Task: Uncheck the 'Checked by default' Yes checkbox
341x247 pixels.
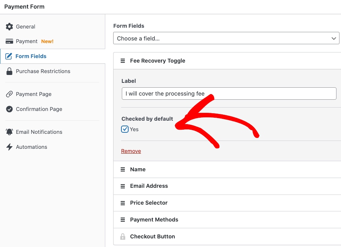Action: (125, 129)
